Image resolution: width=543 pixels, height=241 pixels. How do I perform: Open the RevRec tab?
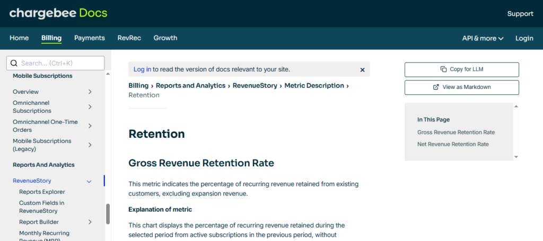pyautogui.click(x=129, y=38)
